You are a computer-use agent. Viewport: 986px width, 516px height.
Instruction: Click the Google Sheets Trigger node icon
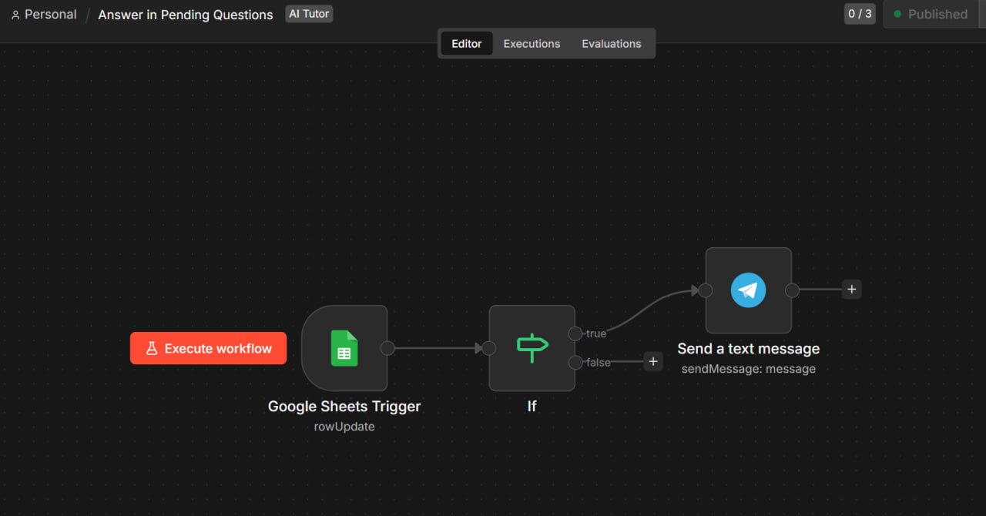coord(344,348)
